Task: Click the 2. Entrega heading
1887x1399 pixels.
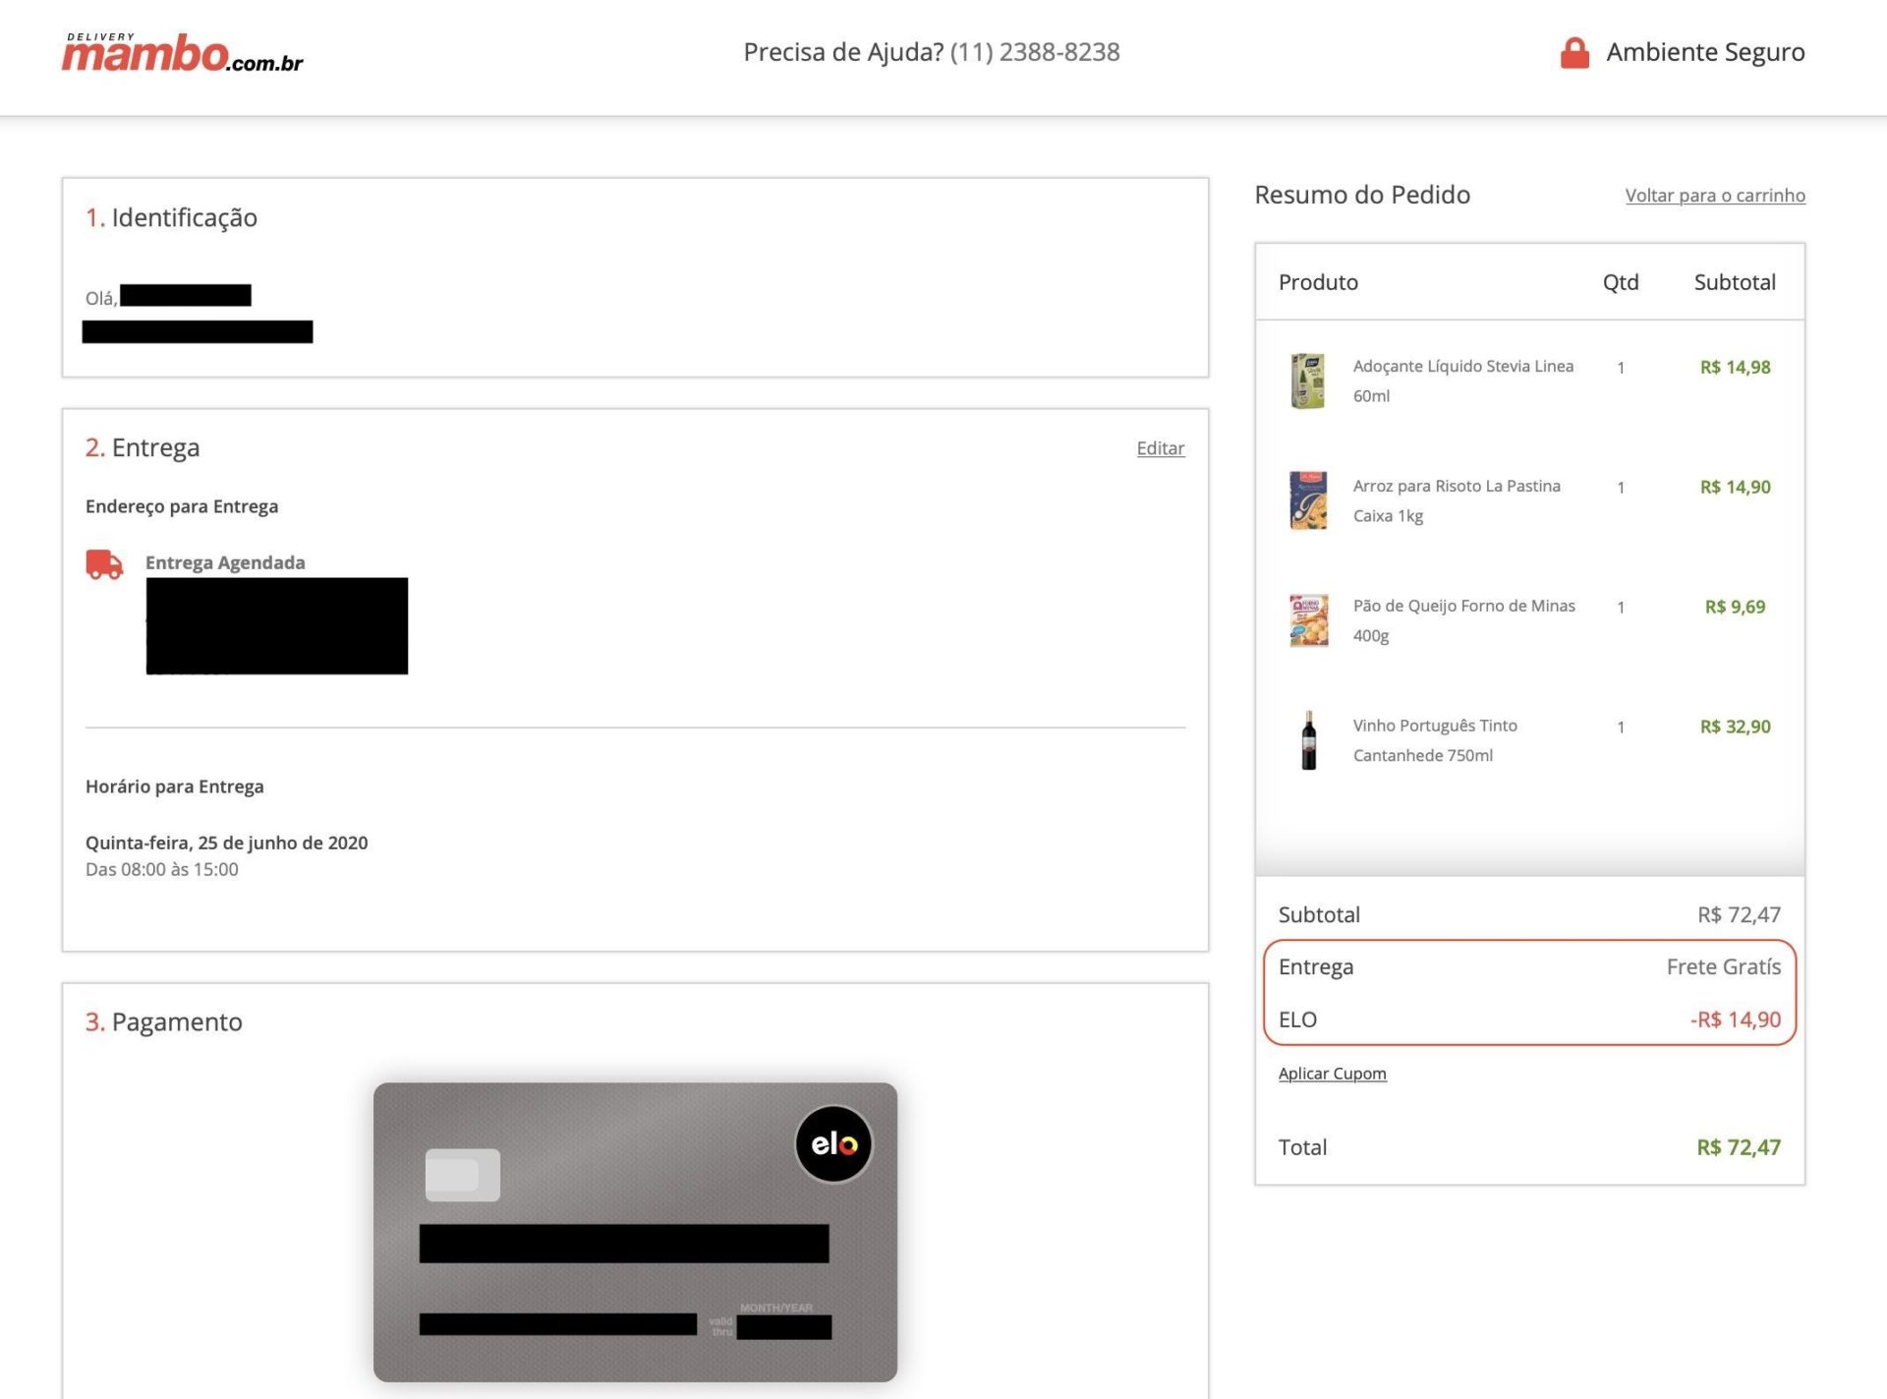Action: pos(143,447)
